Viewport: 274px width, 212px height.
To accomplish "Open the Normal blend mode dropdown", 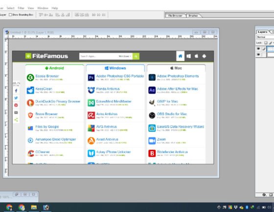I will coord(265,37).
